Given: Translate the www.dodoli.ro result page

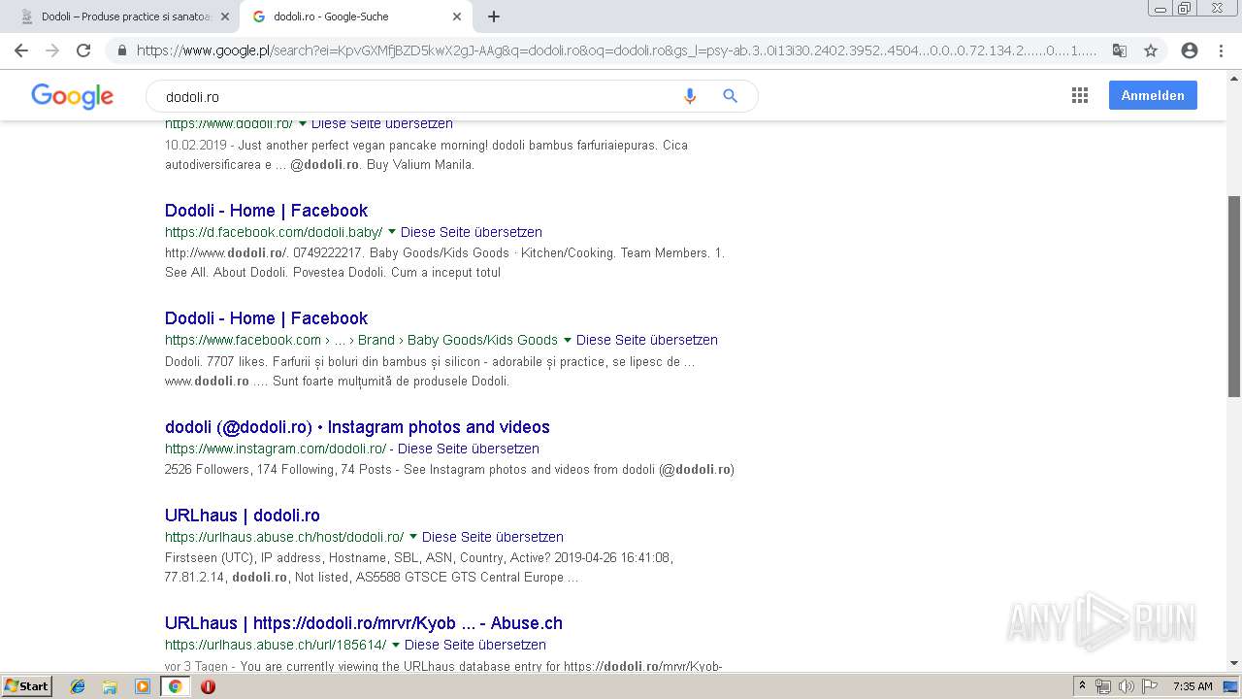Looking at the screenshot, I should tap(382, 123).
